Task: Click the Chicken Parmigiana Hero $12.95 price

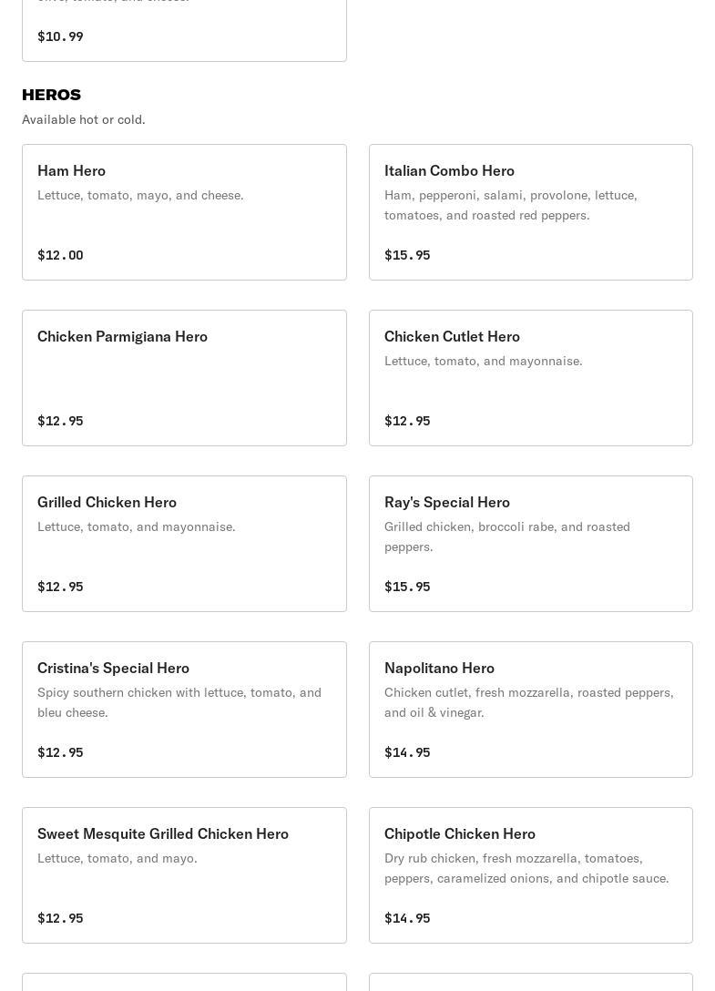Action: click(60, 421)
